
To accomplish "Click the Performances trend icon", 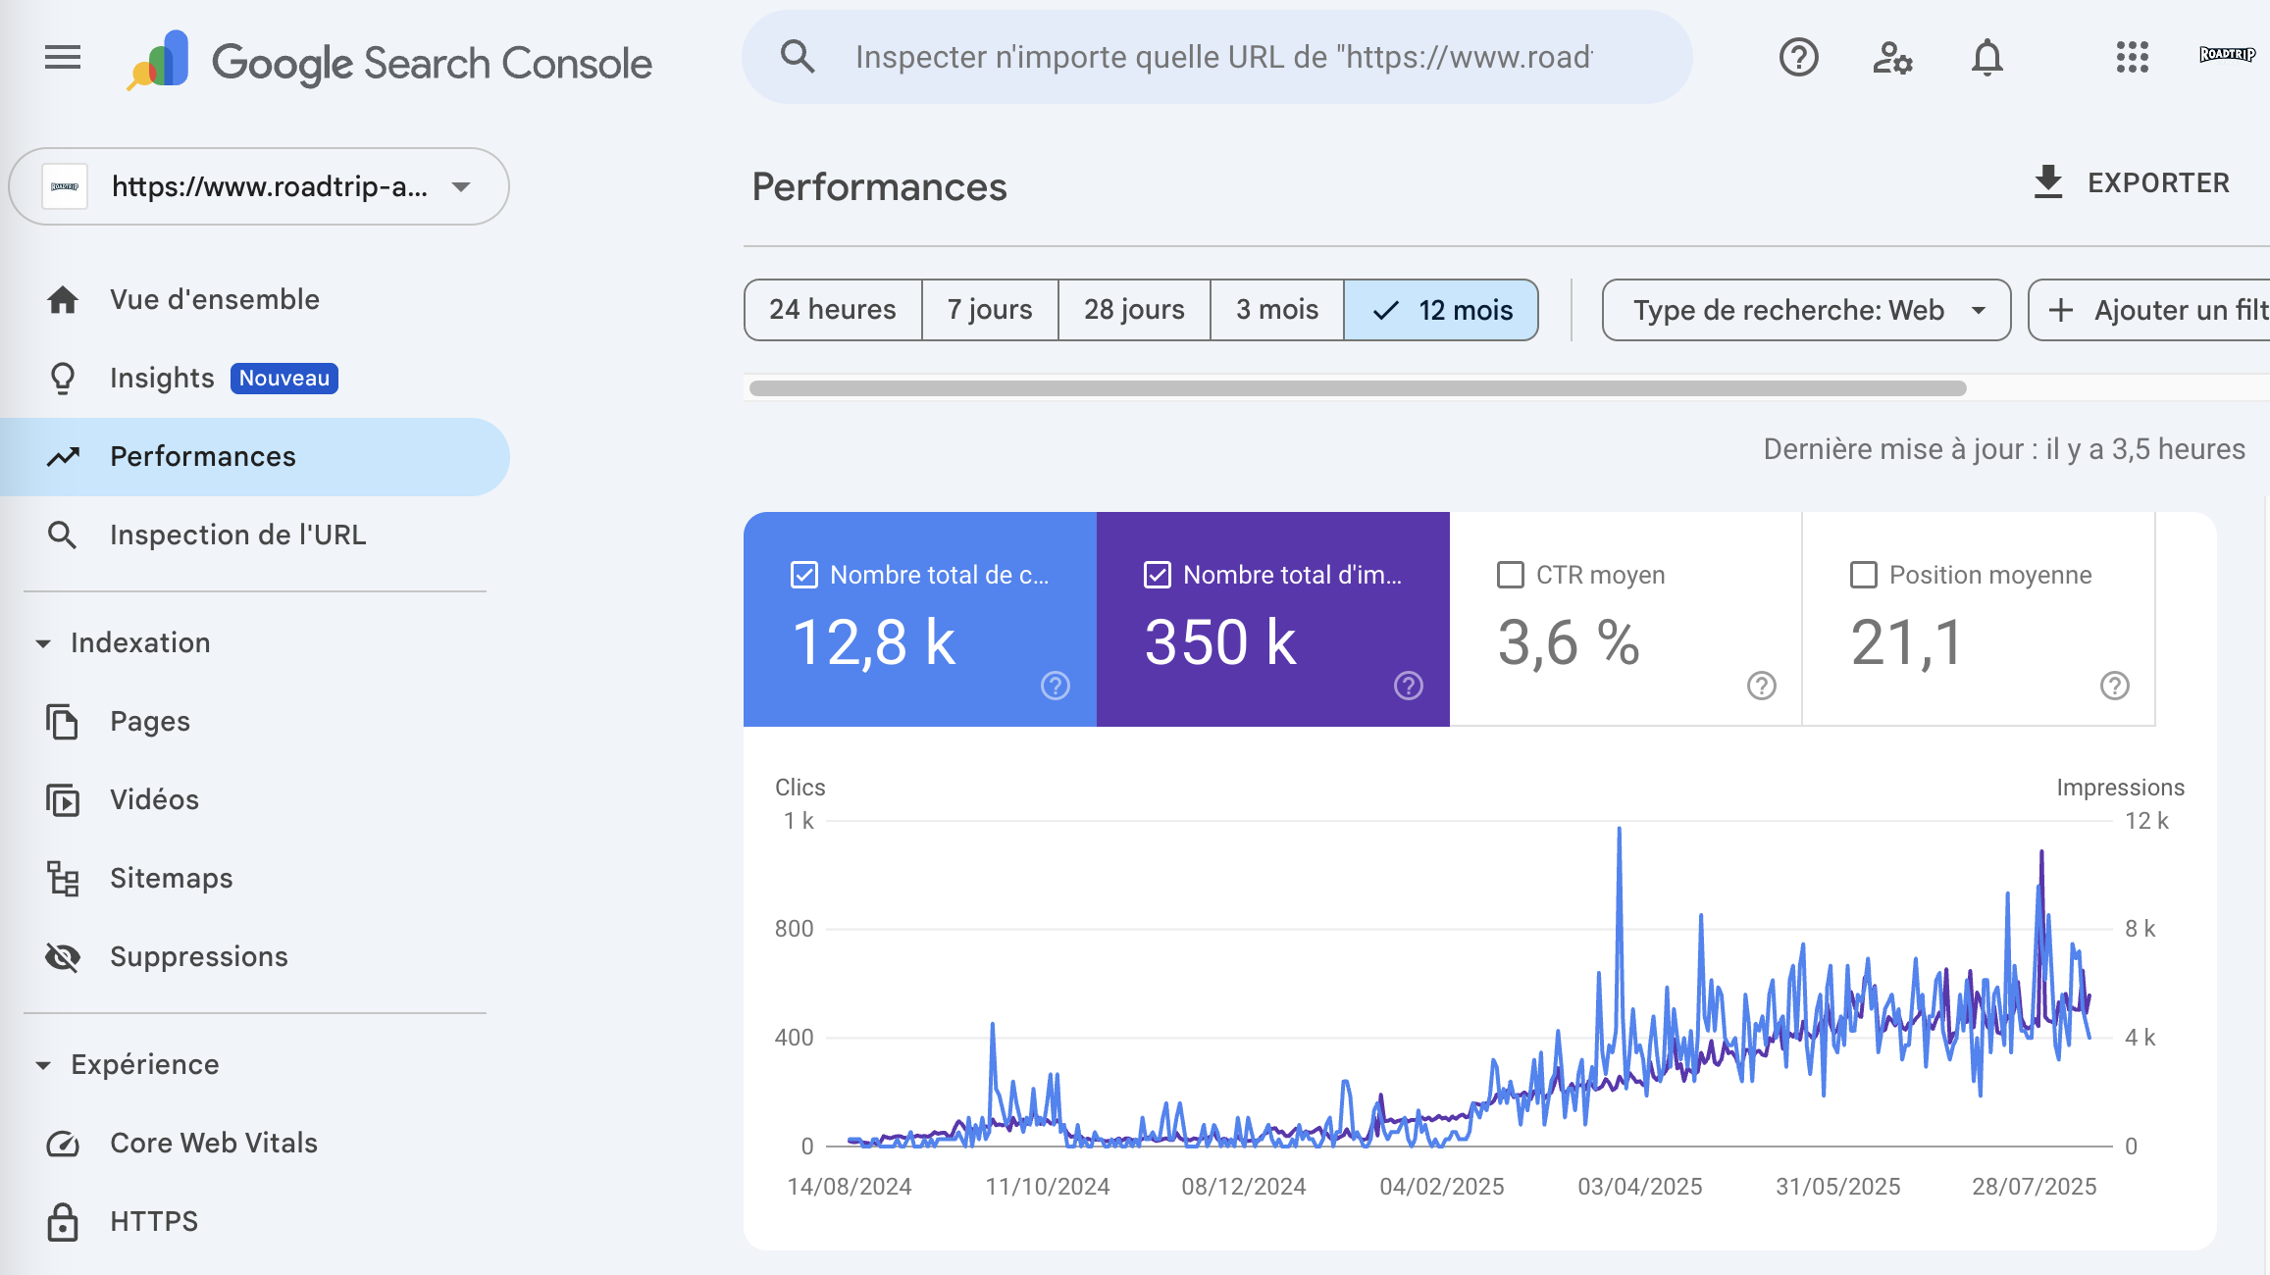I will point(63,457).
